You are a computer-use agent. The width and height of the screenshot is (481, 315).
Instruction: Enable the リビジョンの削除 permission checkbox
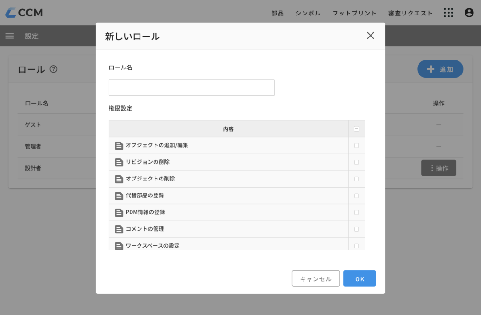(x=357, y=162)
